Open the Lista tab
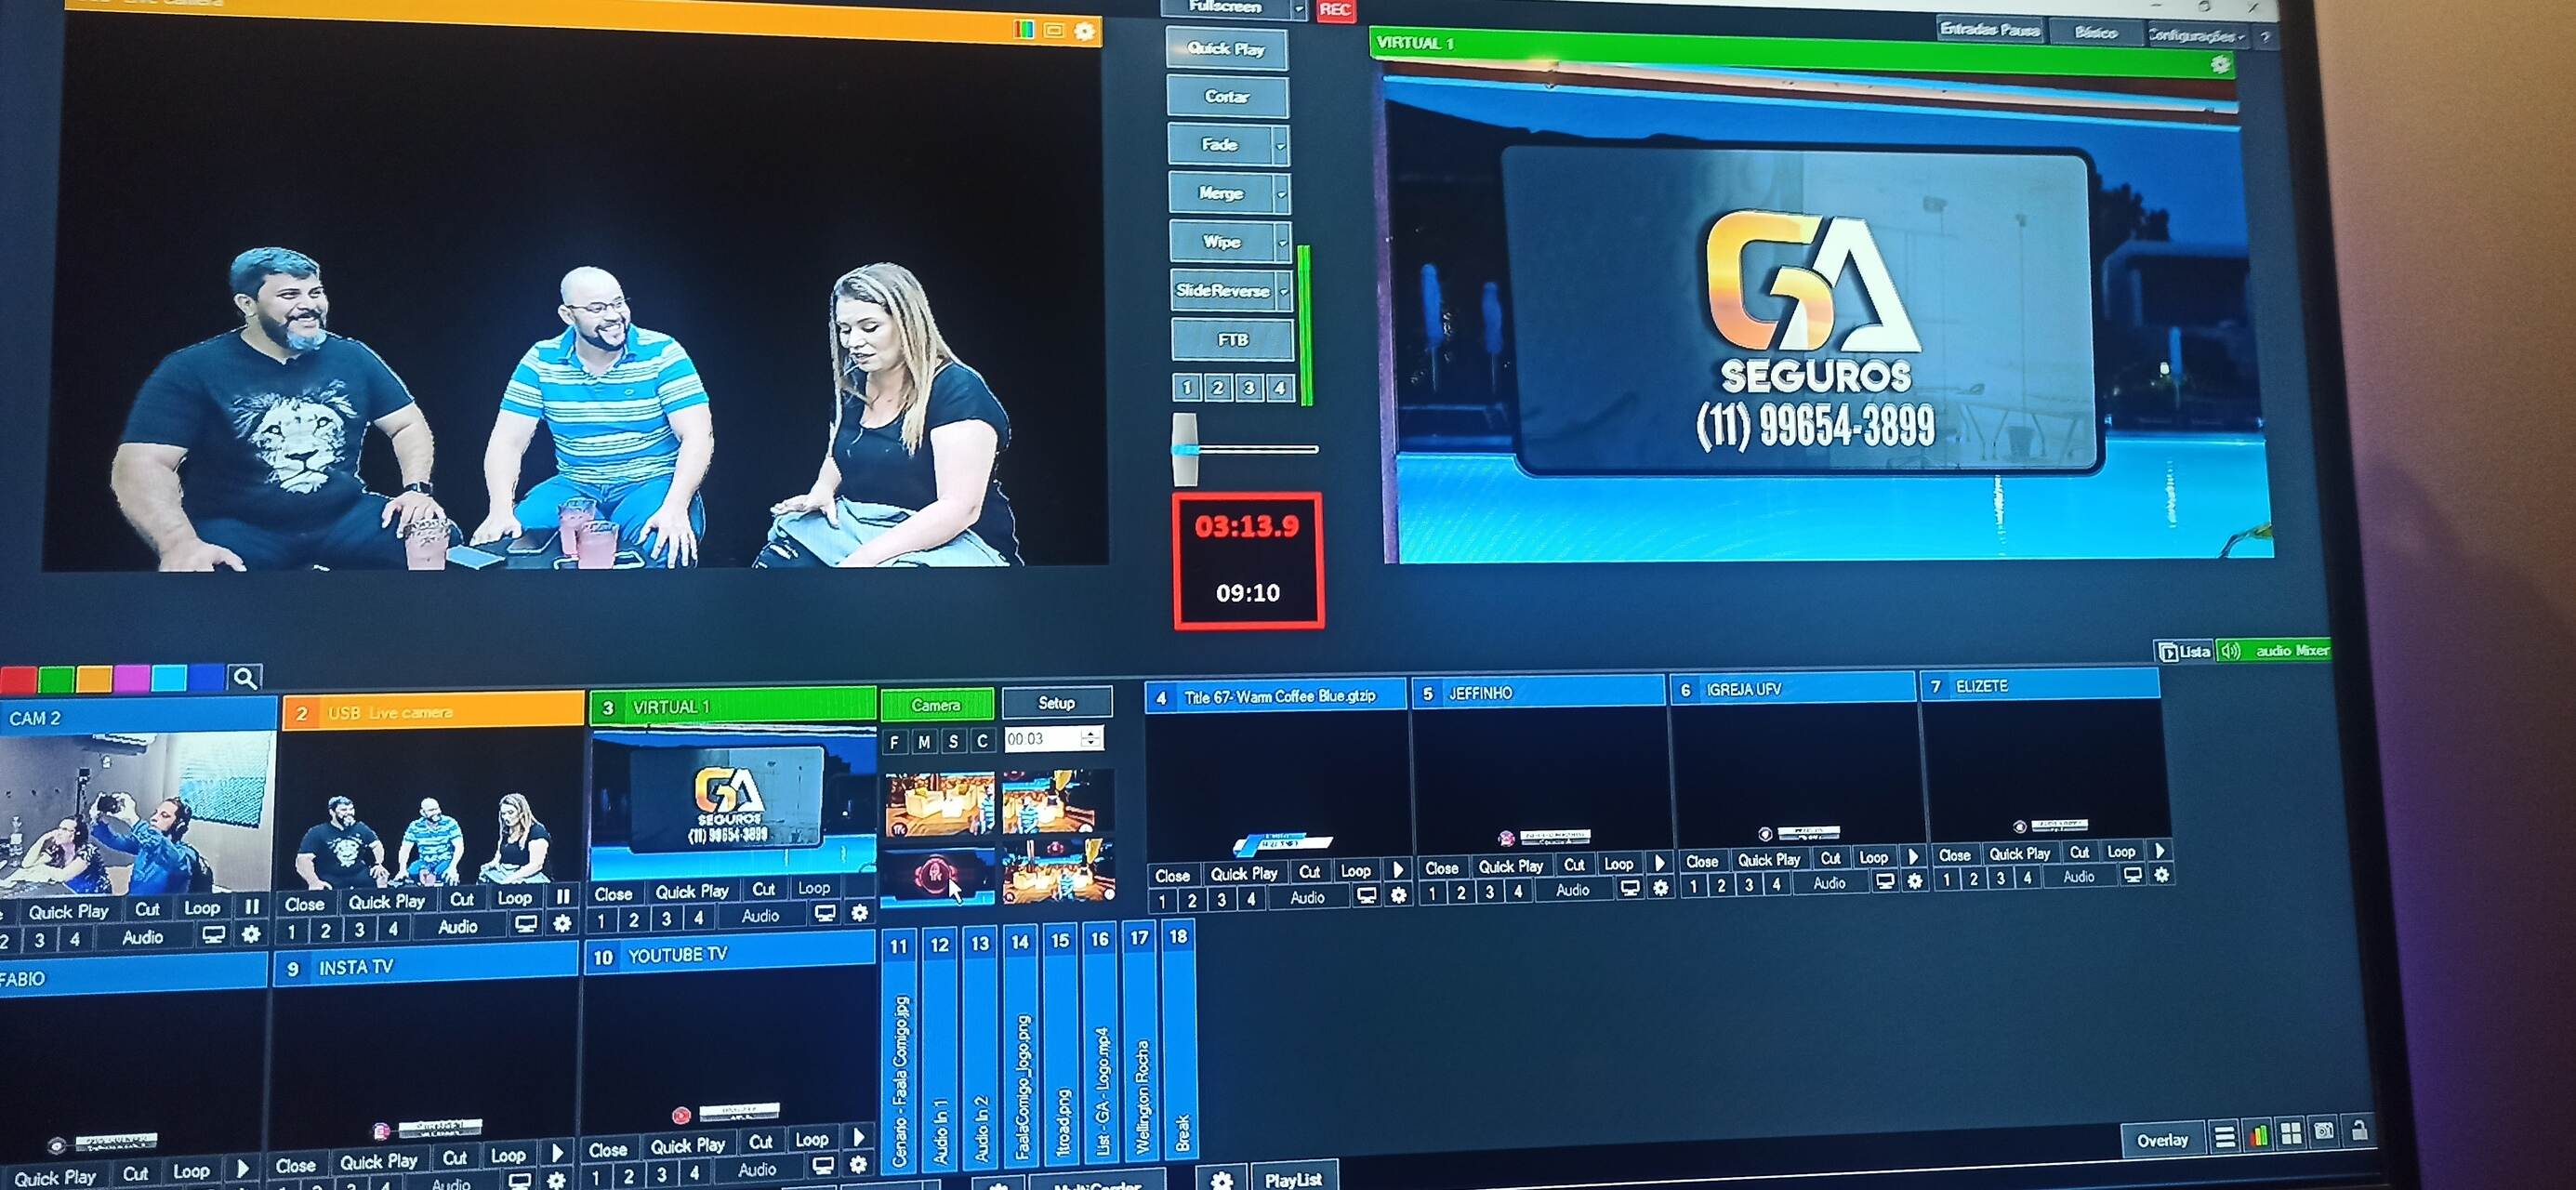This screenshot has width=2576, height=1190. point(2184,652)
